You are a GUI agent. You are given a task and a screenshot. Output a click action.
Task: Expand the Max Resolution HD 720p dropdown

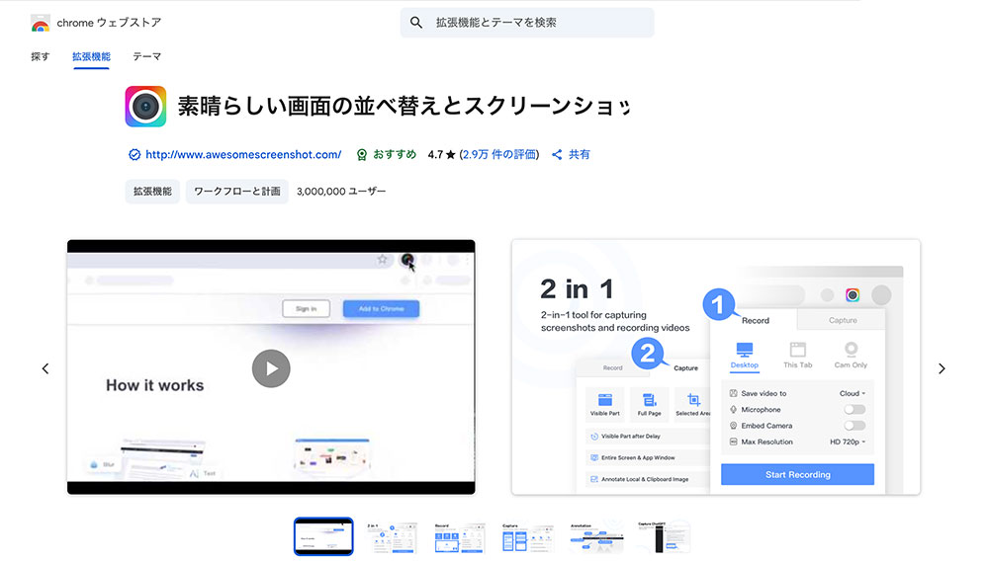point(848,442)
